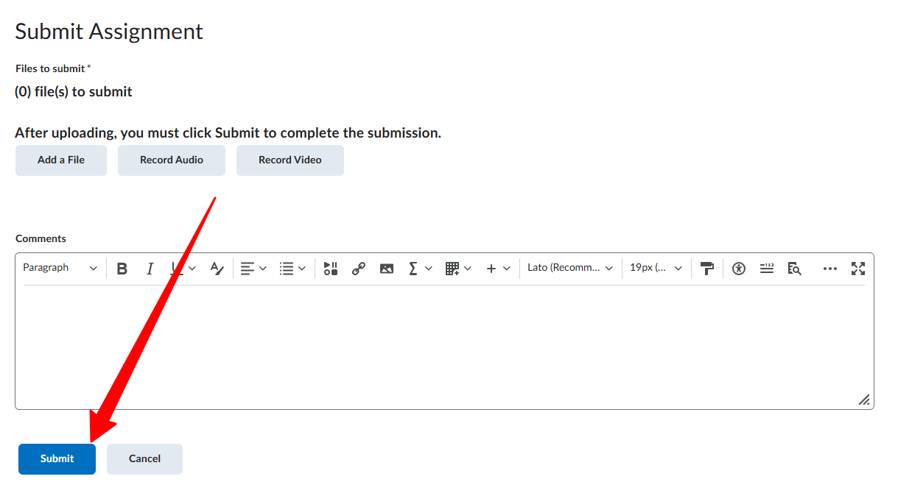898x482 pixels.
Task: Click the "(0) file(s) to submit" text
Action: 74,92
